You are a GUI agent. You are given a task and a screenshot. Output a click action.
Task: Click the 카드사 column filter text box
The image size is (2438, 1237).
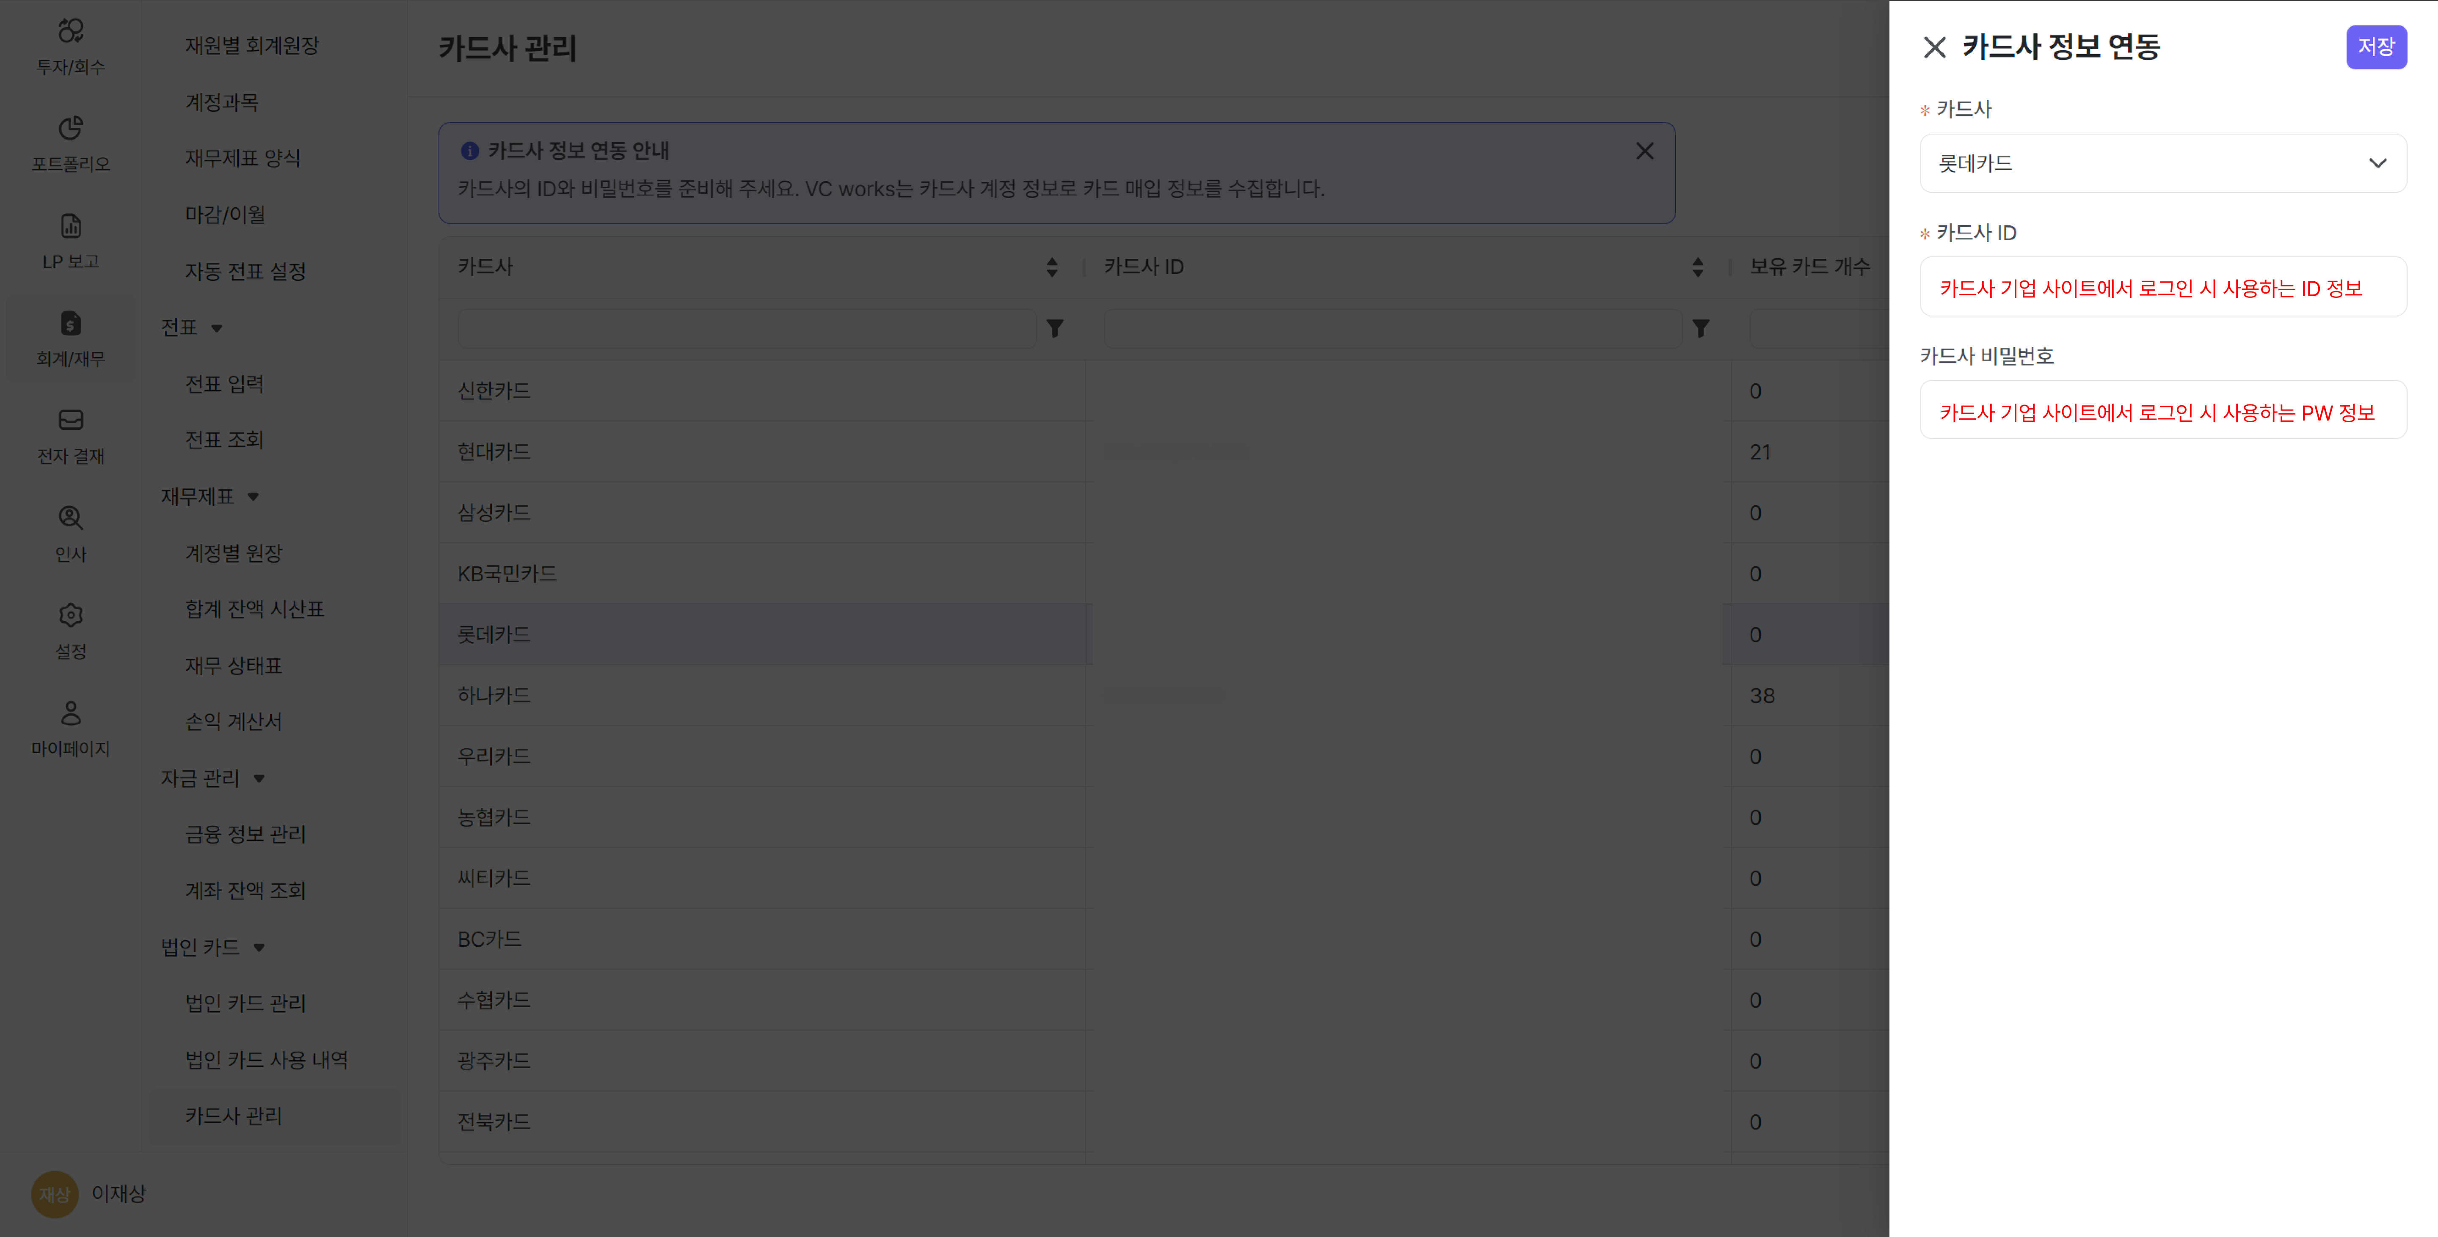tap(746, 328)
